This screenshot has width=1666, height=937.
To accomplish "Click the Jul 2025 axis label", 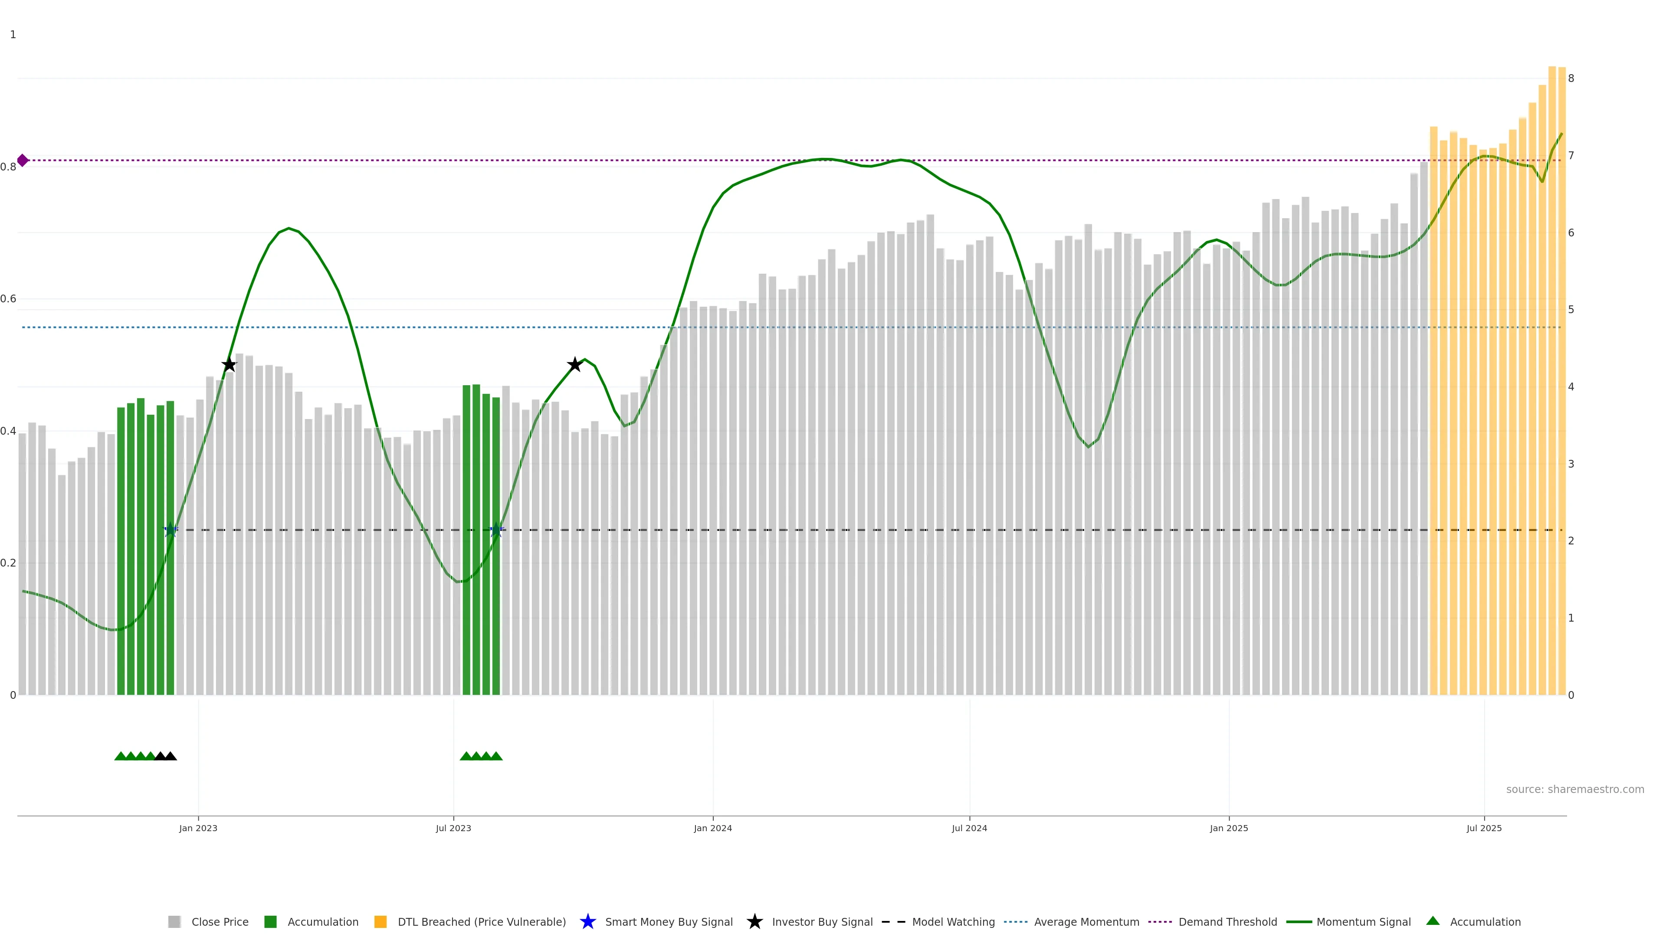I will point(1484,829).
